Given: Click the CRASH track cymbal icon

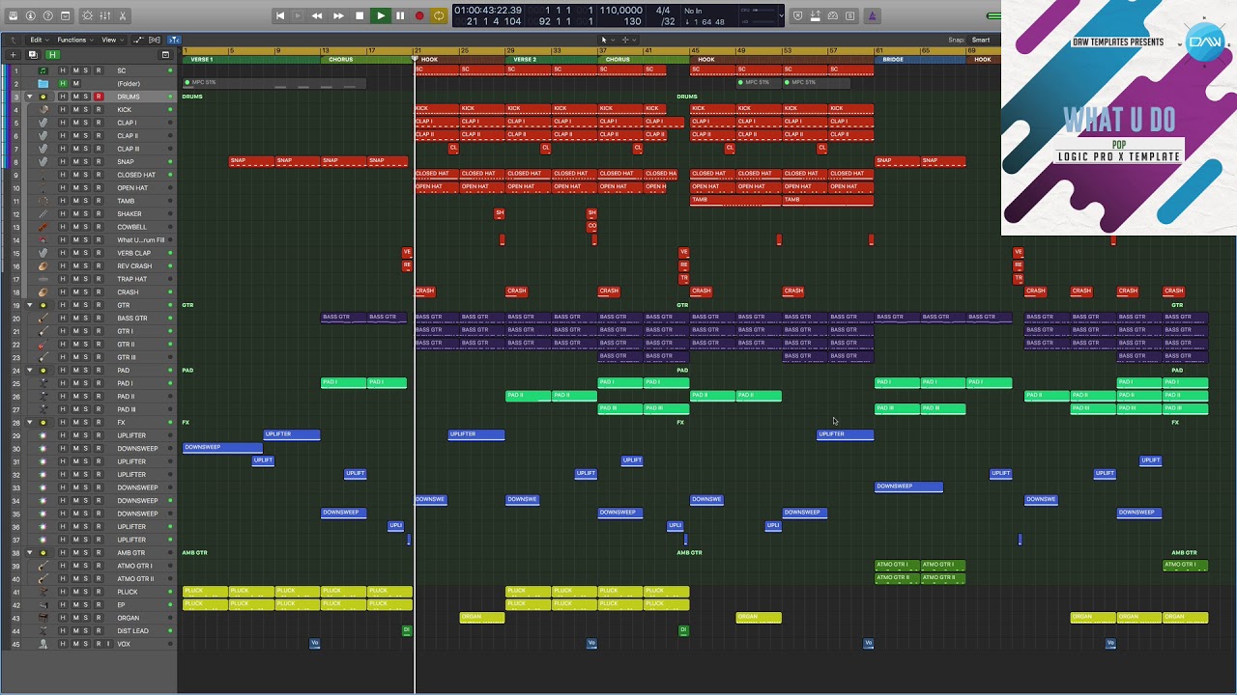Looking at the screenshot, I should coord(43,292).
